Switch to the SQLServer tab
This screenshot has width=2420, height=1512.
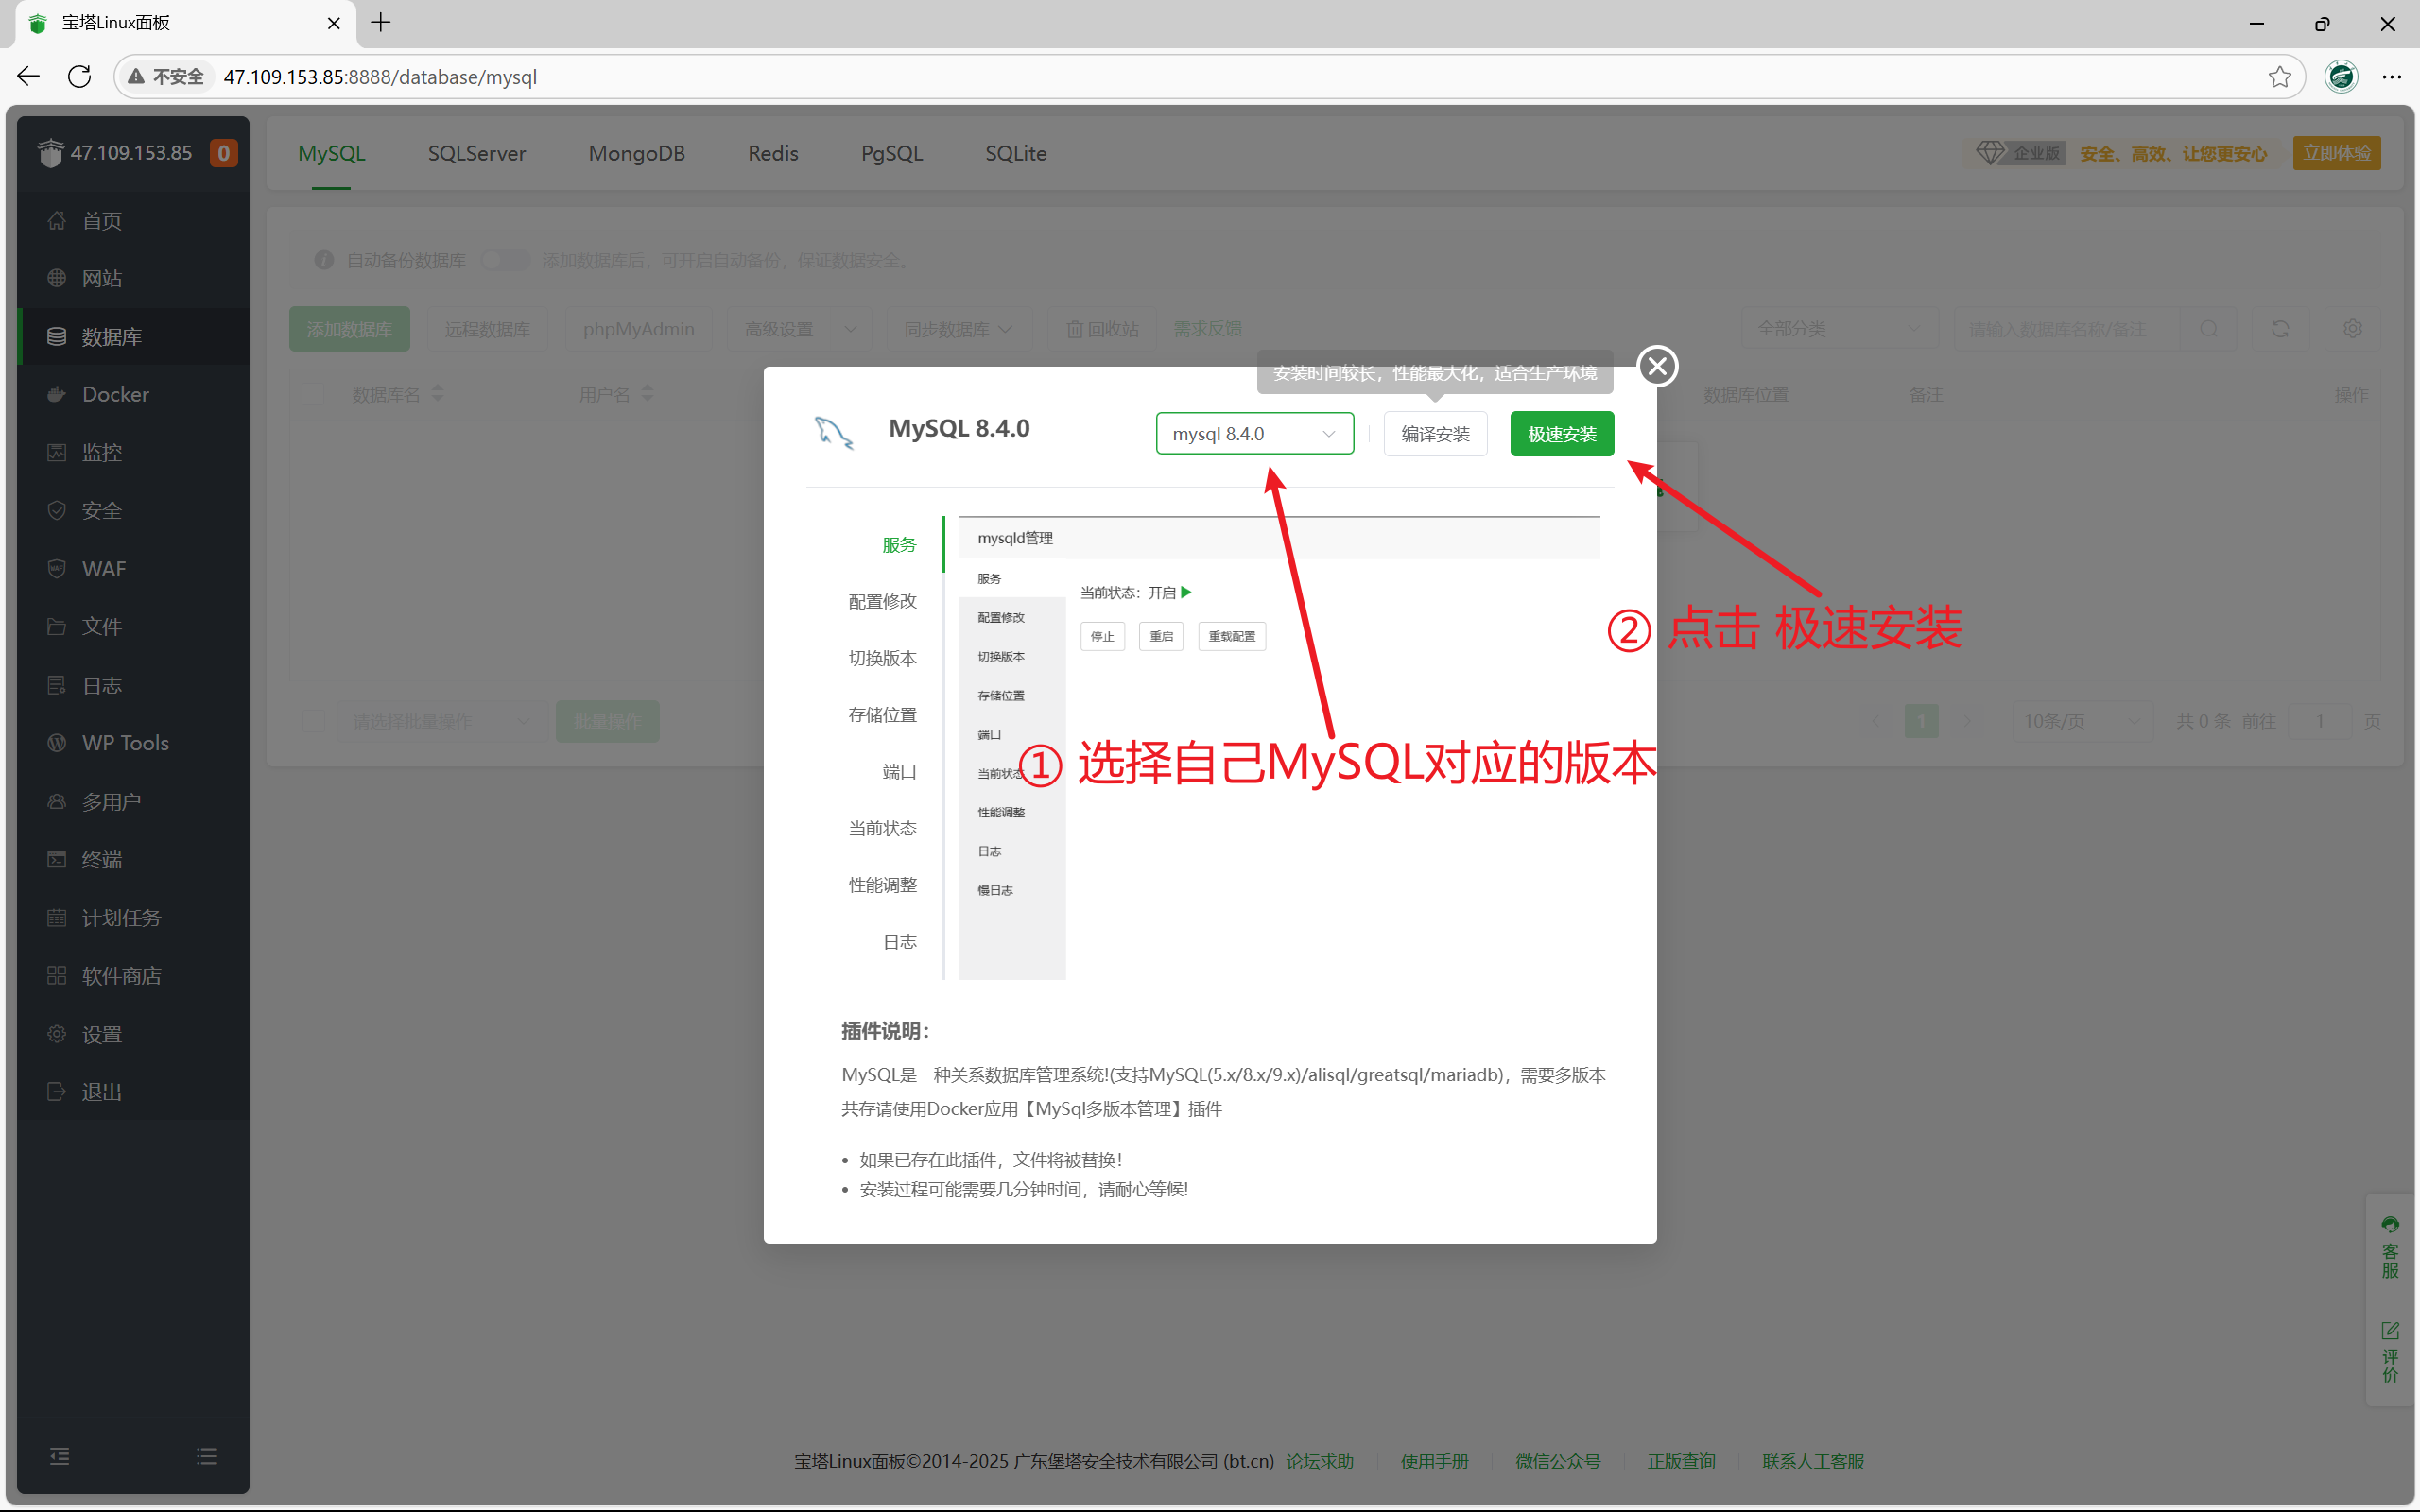(x=477, y=153)
